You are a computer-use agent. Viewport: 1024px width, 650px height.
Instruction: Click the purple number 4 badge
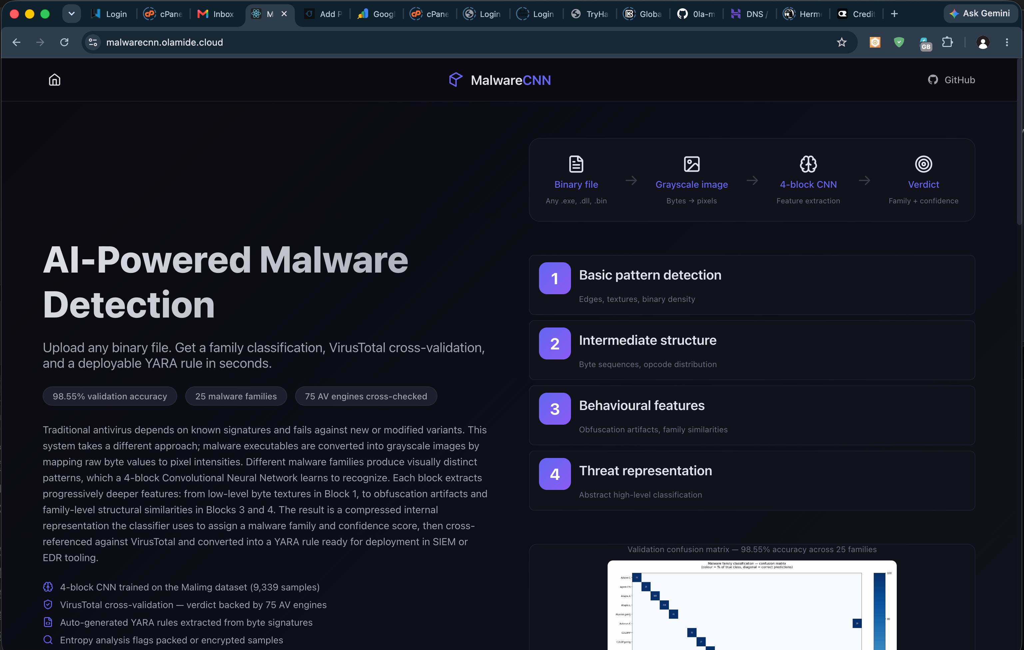pyautogui.click(x=555, y=474)
